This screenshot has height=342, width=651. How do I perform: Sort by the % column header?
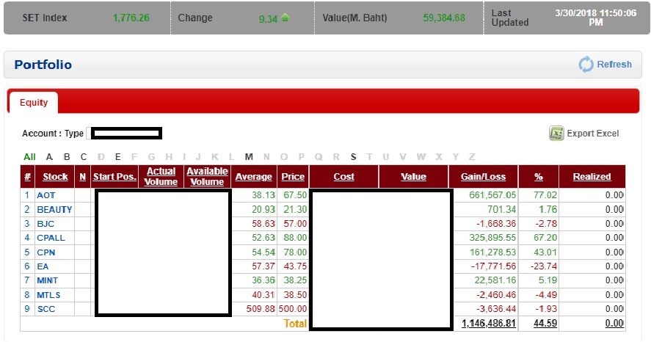(x=539, y=176)
